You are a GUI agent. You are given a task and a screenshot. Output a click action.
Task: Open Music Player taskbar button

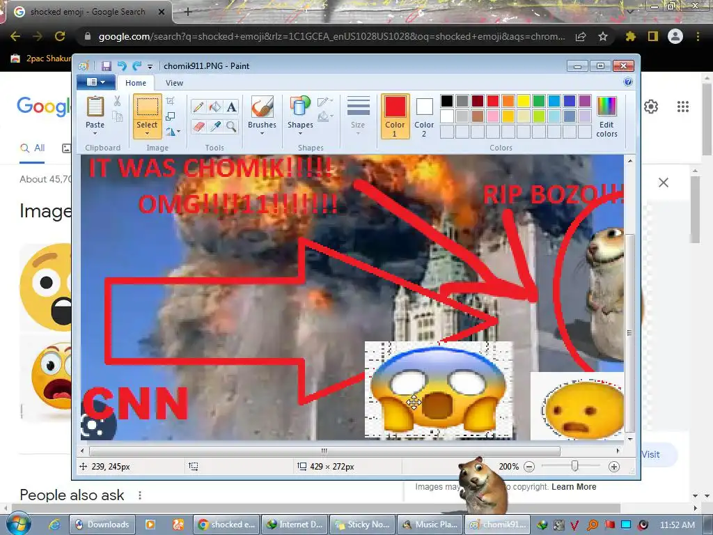pos(430,525)
